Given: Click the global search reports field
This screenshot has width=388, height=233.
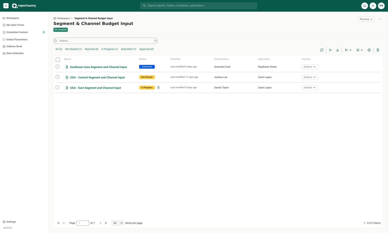Looking at the screenshot, I should [198, 6].
